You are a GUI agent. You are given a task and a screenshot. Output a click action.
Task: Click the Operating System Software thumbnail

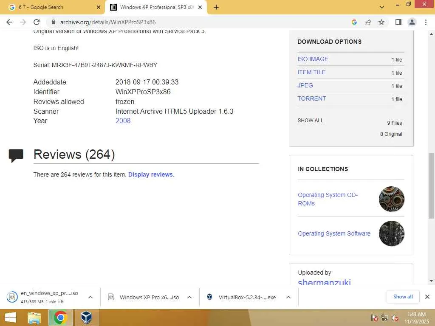[x=391, y=233]
